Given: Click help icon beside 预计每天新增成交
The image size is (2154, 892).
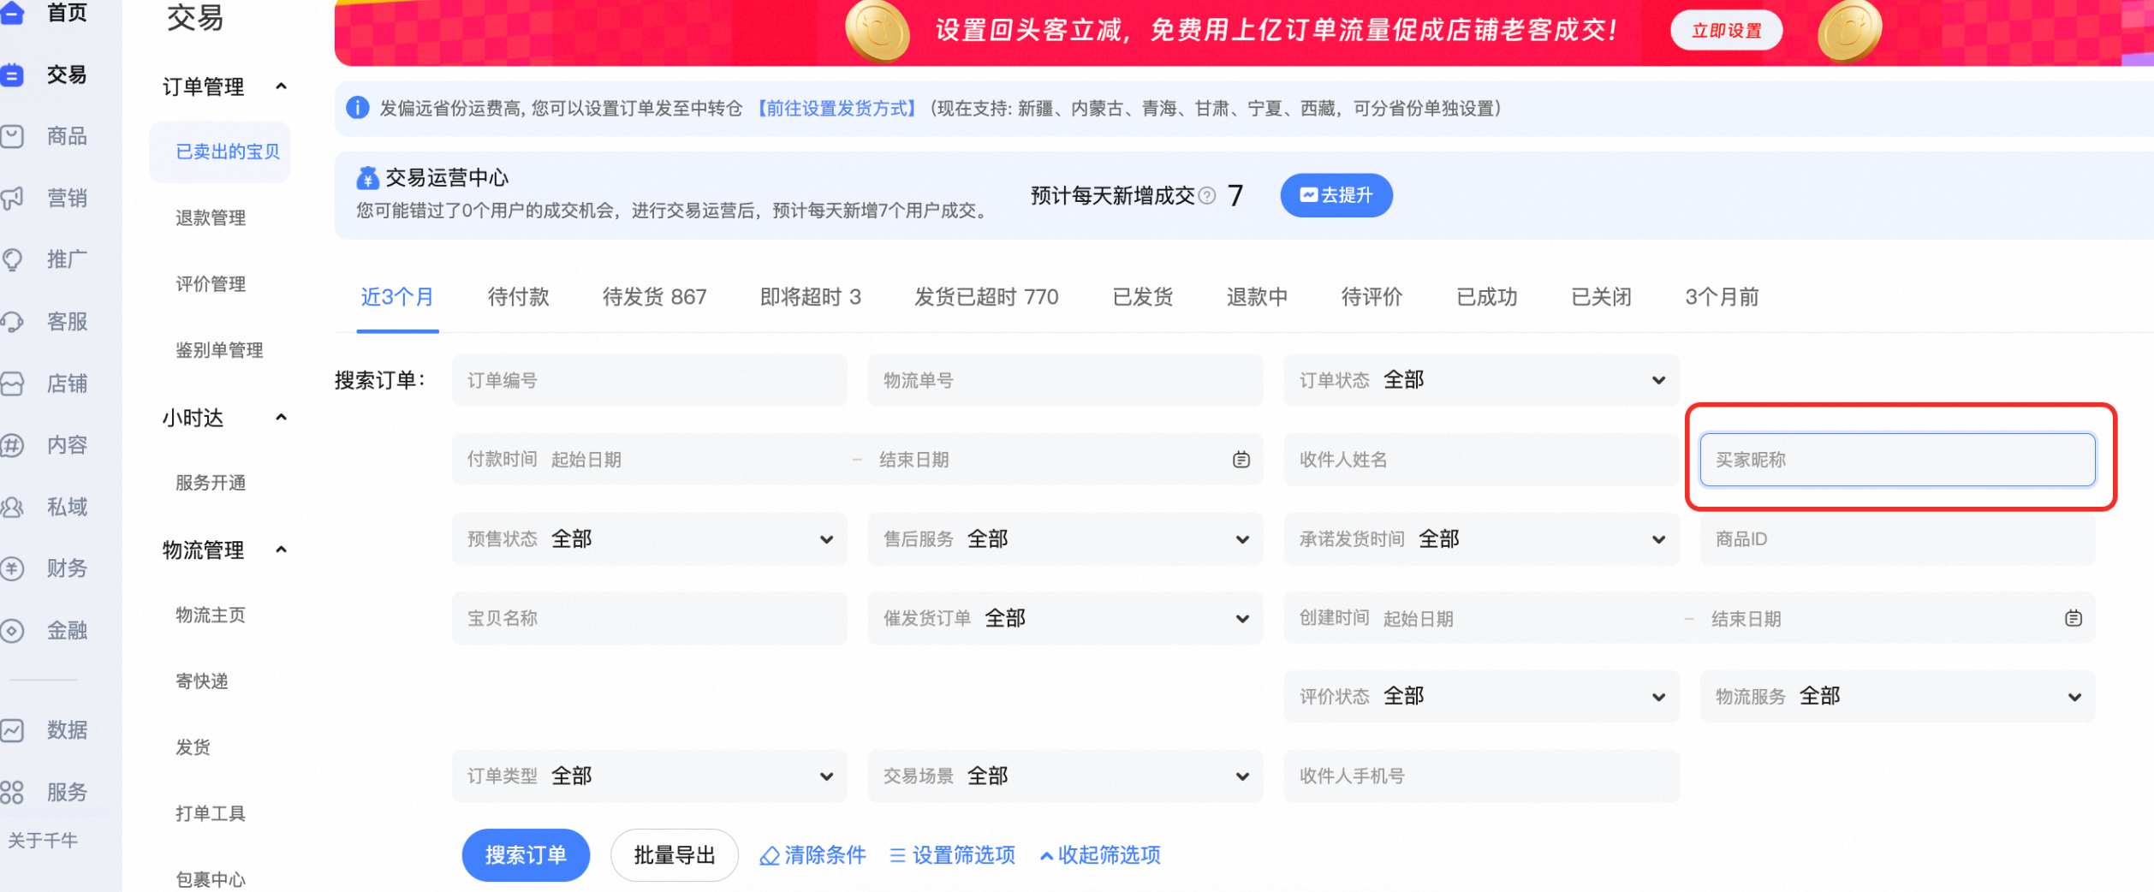Looking at the screenshot, I should click(1207, 196).
